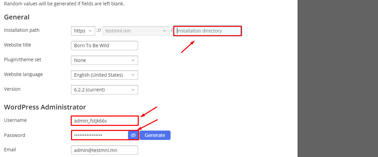Click into the admin_fstjk66v username field

coord(104,121)
